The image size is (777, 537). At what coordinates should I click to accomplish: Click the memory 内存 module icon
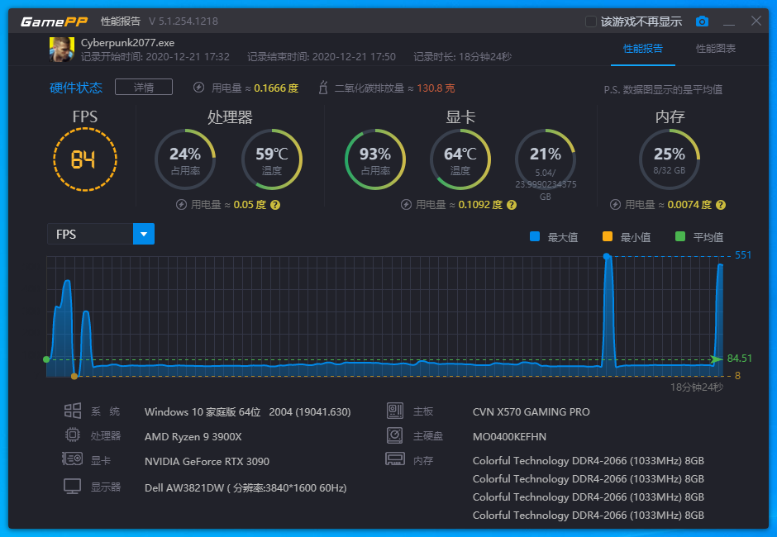pyautogui.click(x=395, y=459)
